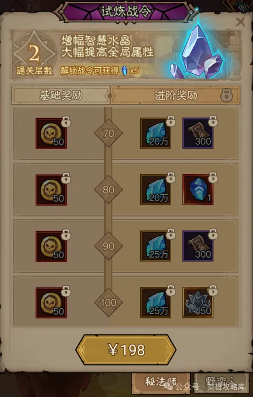Tap the 25万 crystal reward at level 90
Image resolution: width=253 pixels, height=397 pixels.
155,246
